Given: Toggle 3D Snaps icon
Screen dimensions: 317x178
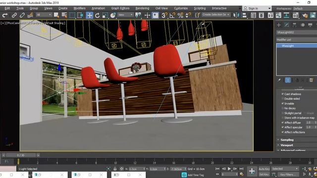Looking at the screenshot, I should pos(164,15).
